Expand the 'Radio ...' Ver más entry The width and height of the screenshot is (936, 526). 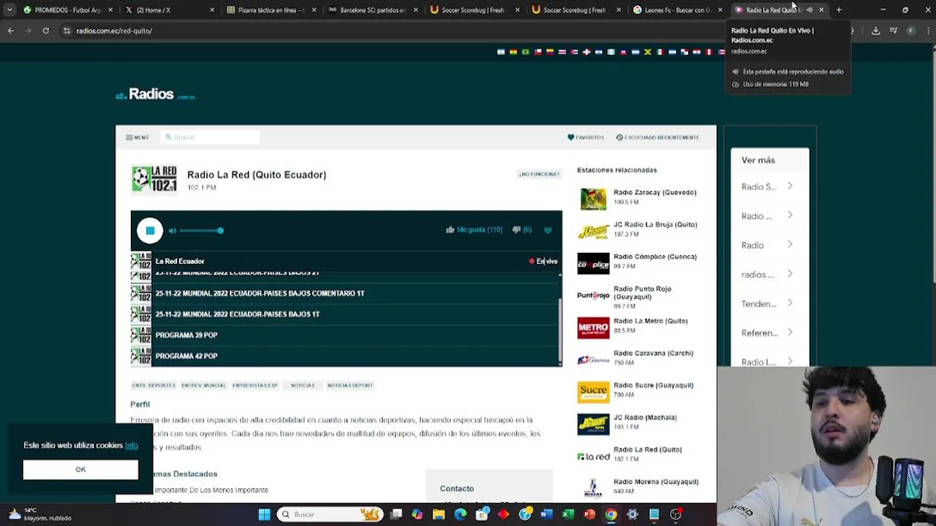[769, 216]
